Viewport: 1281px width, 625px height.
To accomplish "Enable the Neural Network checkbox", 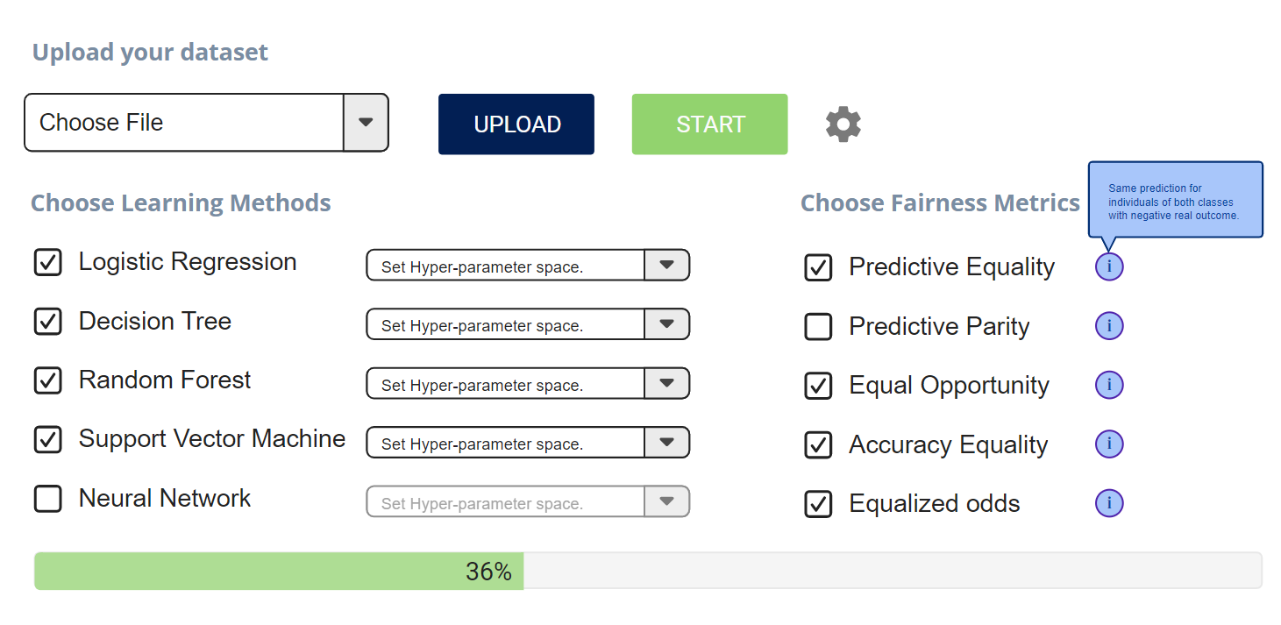I will [47, 499].
